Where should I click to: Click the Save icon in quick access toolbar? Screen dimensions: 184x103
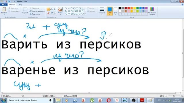pos(6,1)
